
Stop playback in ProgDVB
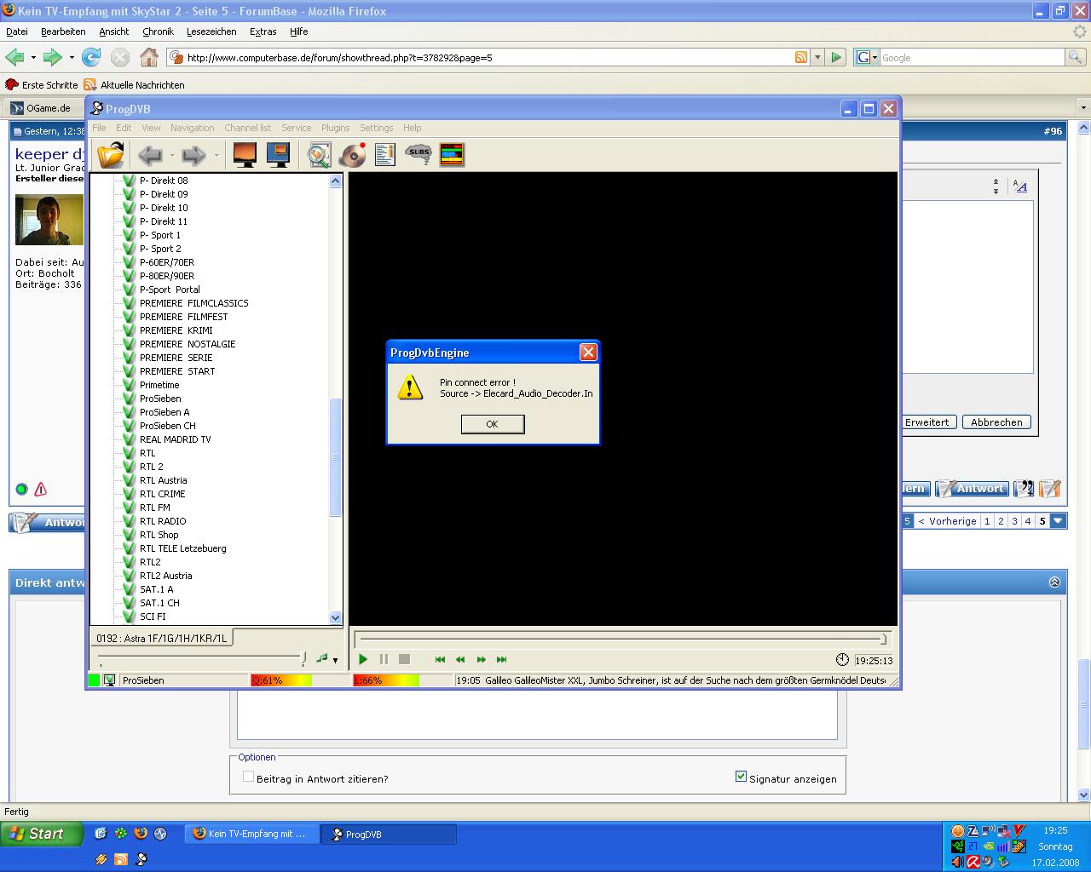point(404,659)
